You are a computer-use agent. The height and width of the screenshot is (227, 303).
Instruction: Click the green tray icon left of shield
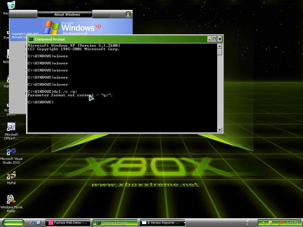point(264,223)
